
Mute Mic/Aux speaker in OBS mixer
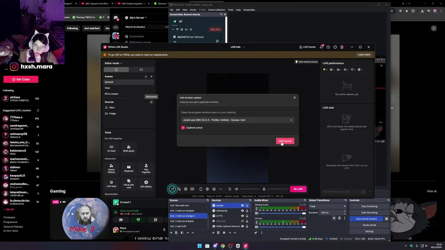[257, 227]
